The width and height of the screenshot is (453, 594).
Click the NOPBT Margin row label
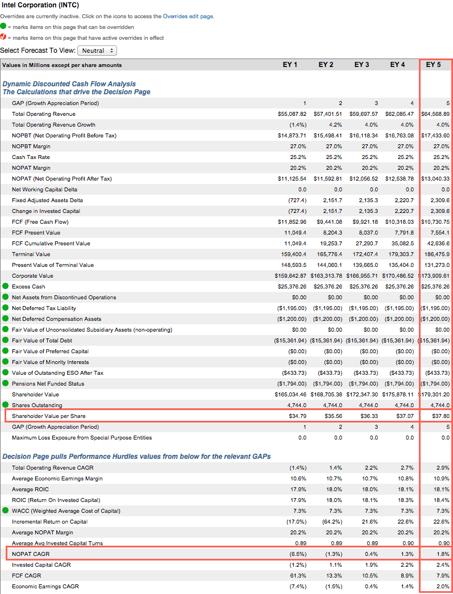click(31, 146)
